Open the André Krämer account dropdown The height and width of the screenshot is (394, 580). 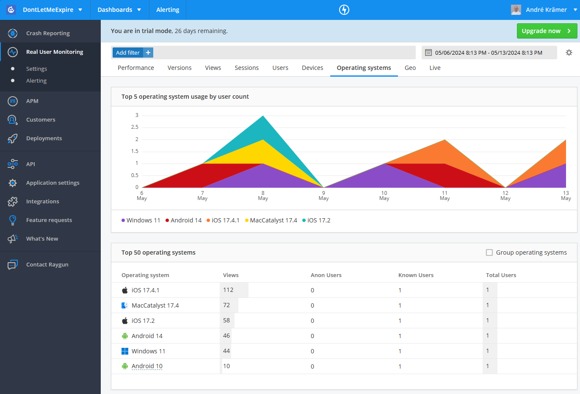[x=546, y=9]
